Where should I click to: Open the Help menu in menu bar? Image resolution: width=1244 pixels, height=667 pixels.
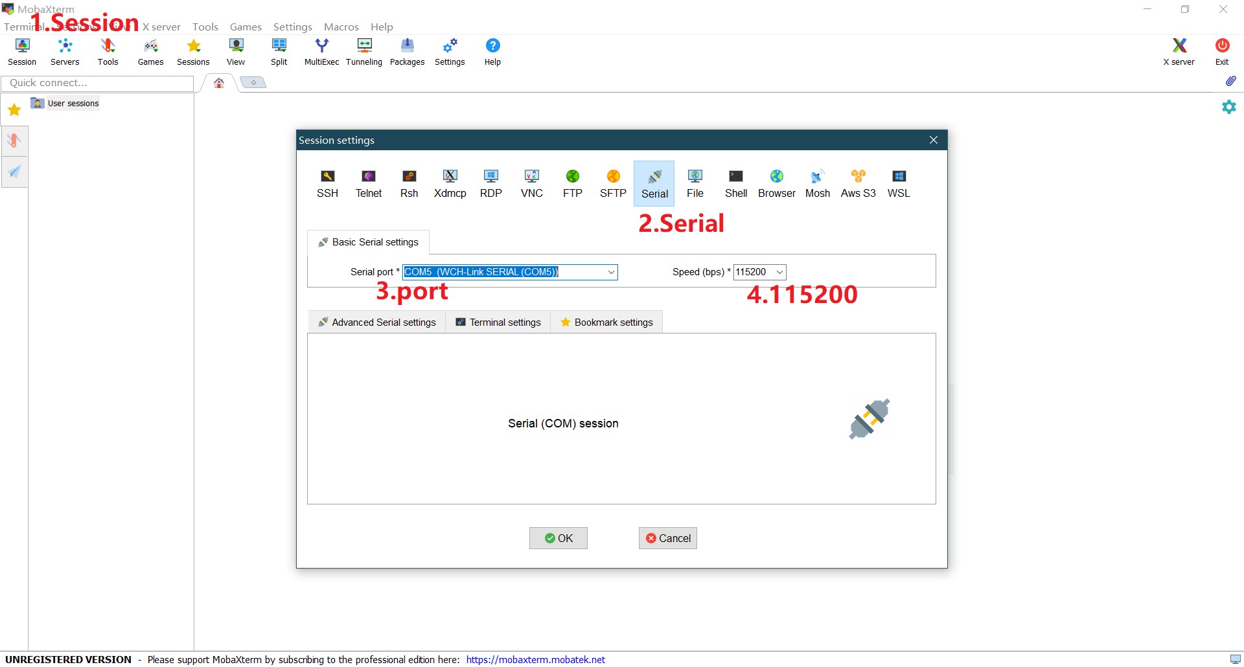(382, 27)
